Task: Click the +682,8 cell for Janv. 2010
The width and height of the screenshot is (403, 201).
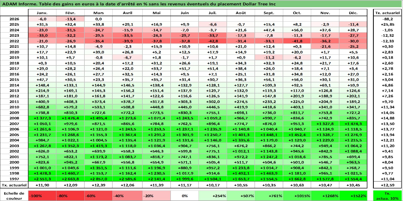Action: (42, 107)
